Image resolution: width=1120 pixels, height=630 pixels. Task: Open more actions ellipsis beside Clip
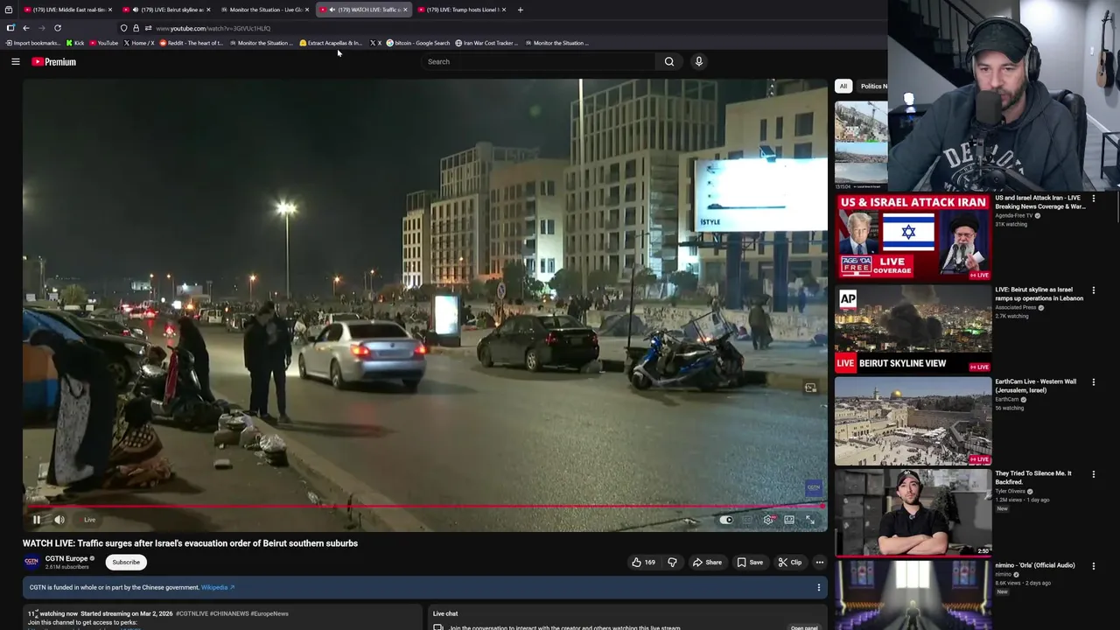(819, 563)
